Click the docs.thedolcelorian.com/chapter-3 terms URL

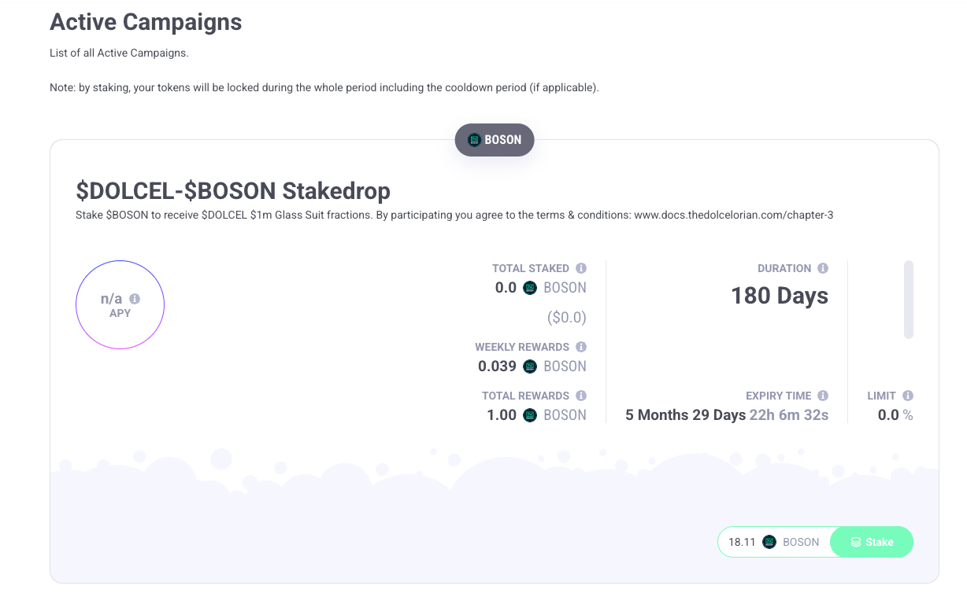(x=734, y=215)
